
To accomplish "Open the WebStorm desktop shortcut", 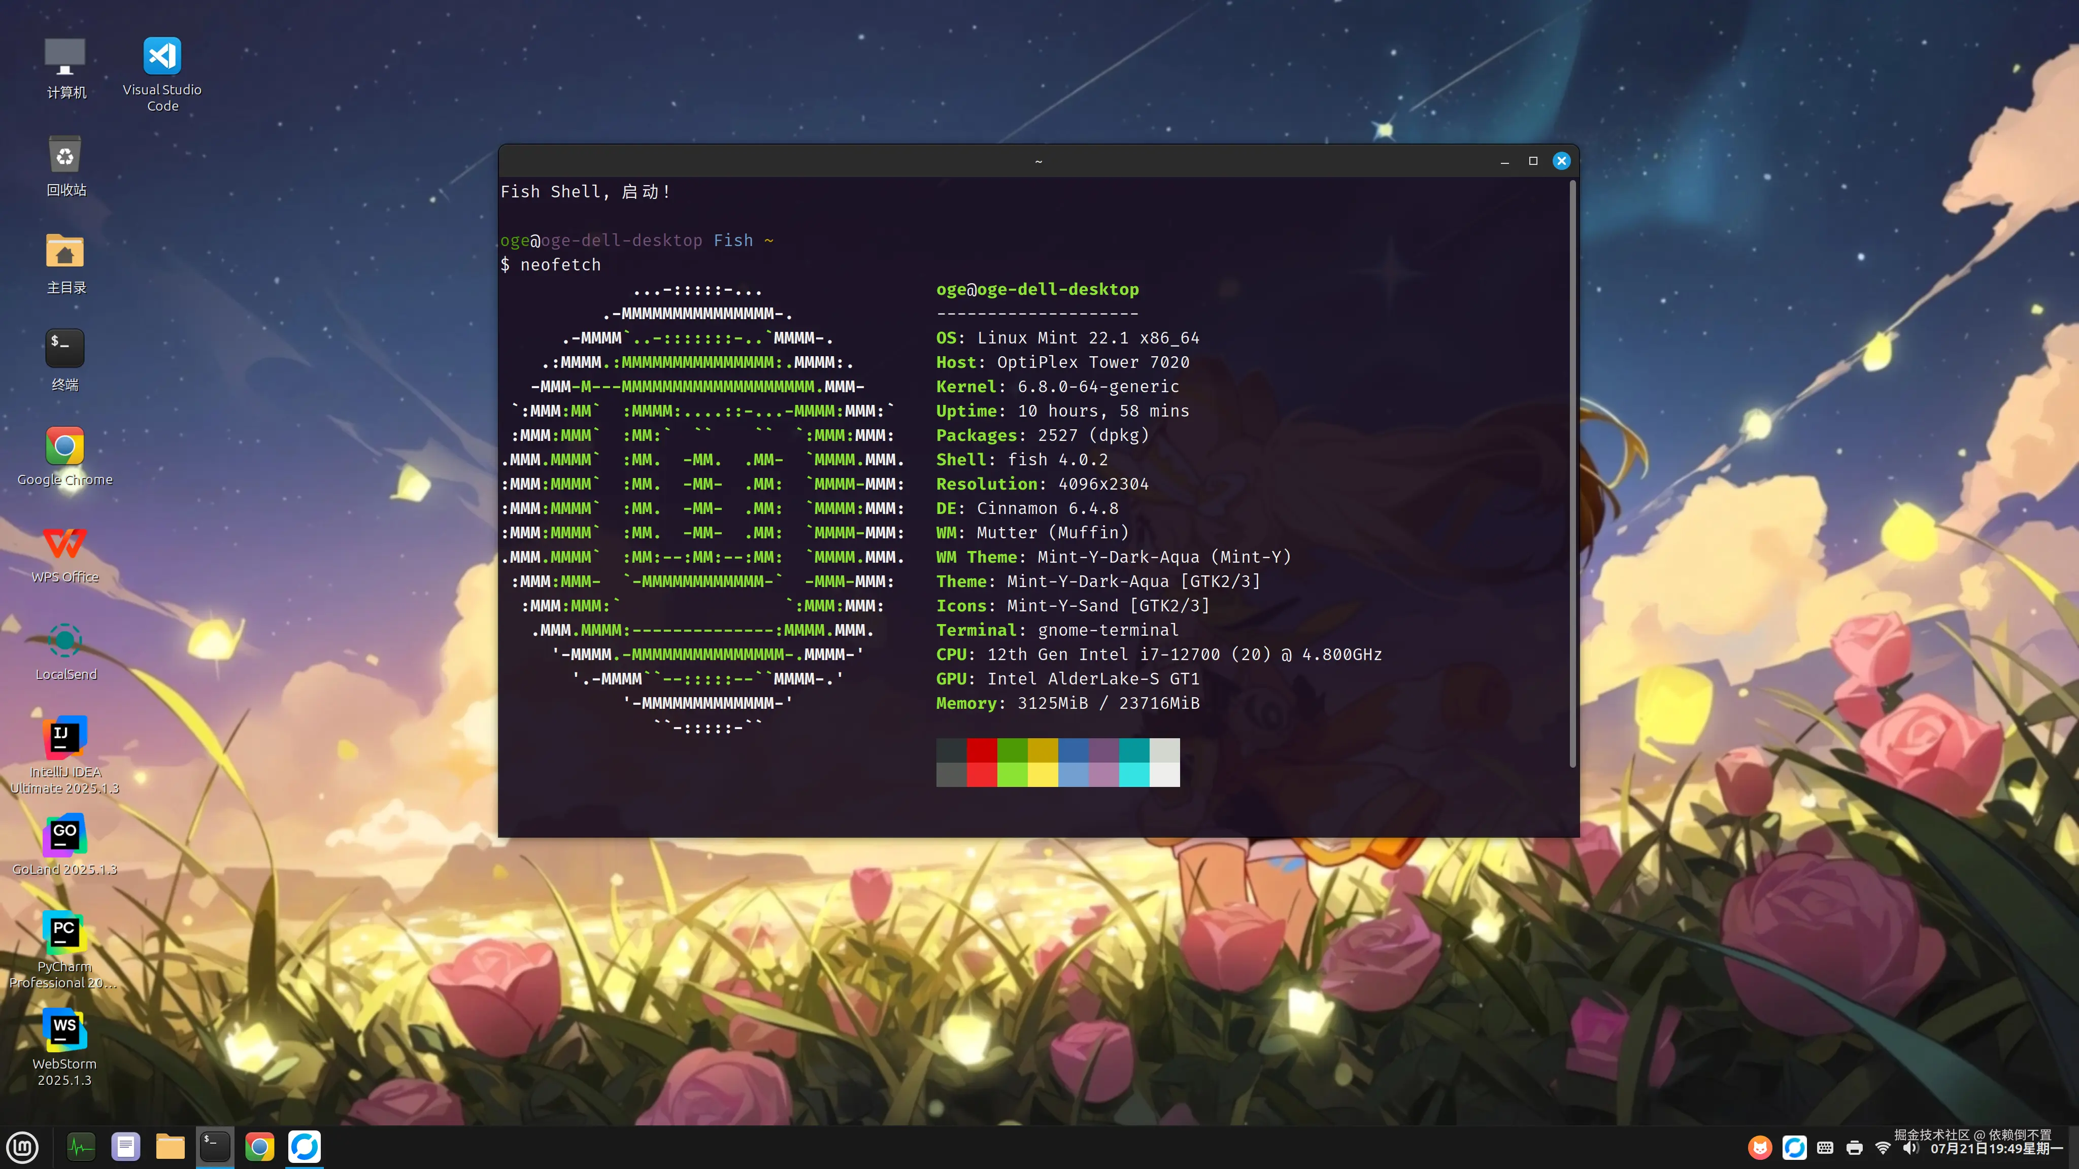I will click(64, 1030).
